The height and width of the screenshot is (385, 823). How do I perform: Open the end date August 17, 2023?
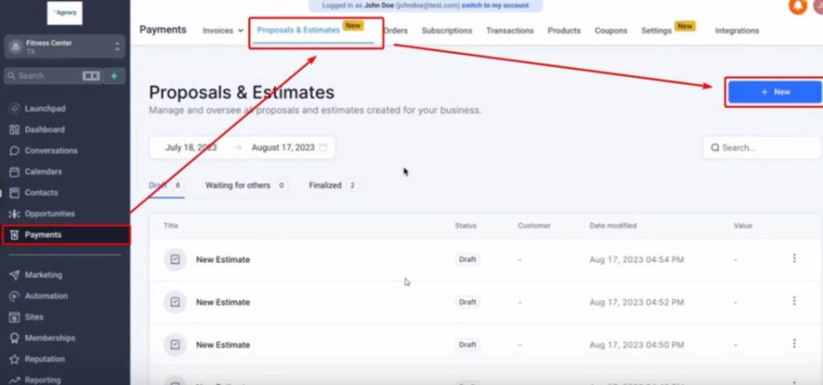click(x=283, y=148)
